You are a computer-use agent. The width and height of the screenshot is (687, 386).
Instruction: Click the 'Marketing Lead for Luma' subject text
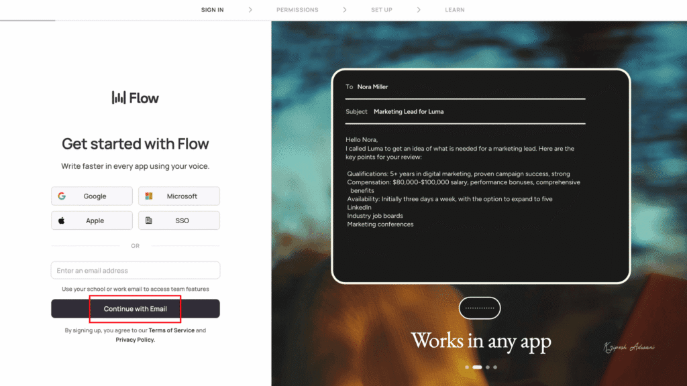(409, 112)
